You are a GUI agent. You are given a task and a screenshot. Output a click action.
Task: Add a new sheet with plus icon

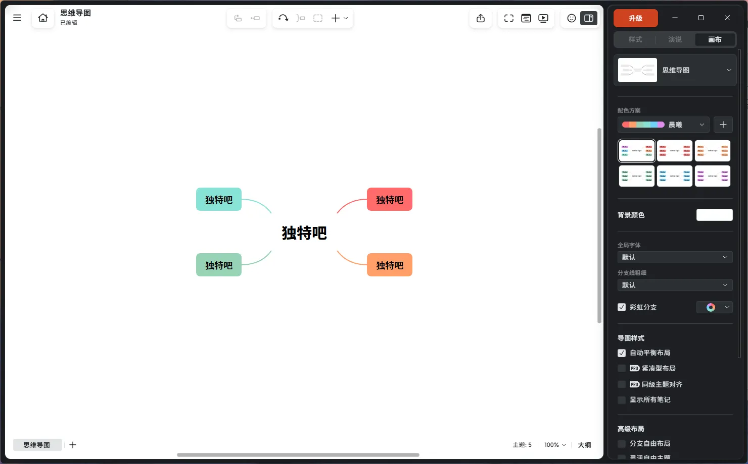click(x=73, y=445)
